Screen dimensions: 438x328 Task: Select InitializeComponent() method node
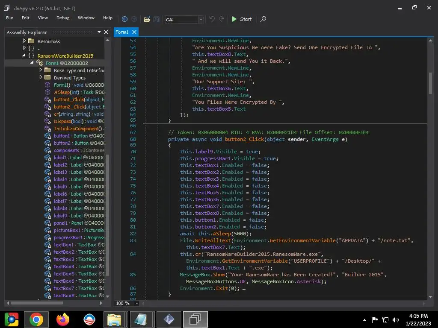pyautogui.click(x=79, y=129)
